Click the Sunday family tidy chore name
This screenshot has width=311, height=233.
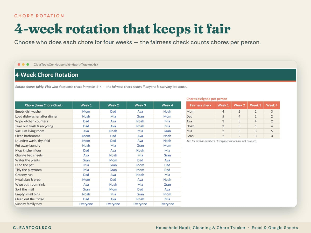(x=29, y=204)
